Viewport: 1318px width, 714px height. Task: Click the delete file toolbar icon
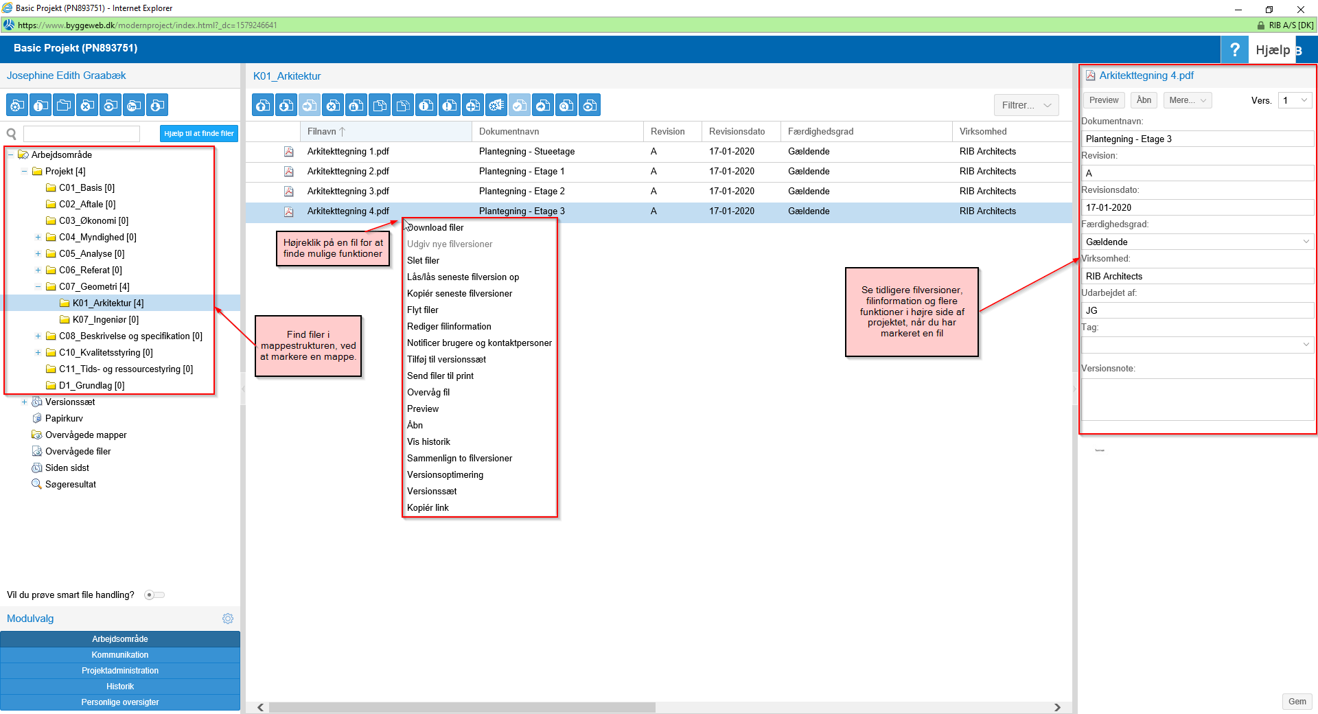(333, 105)
